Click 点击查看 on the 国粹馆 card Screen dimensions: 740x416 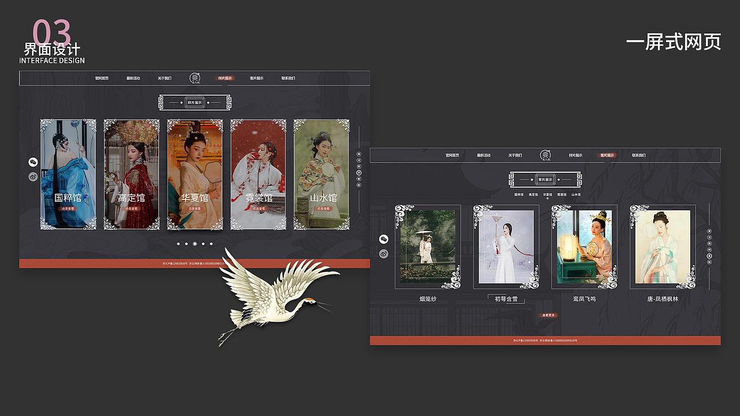[x=68, y=208]
